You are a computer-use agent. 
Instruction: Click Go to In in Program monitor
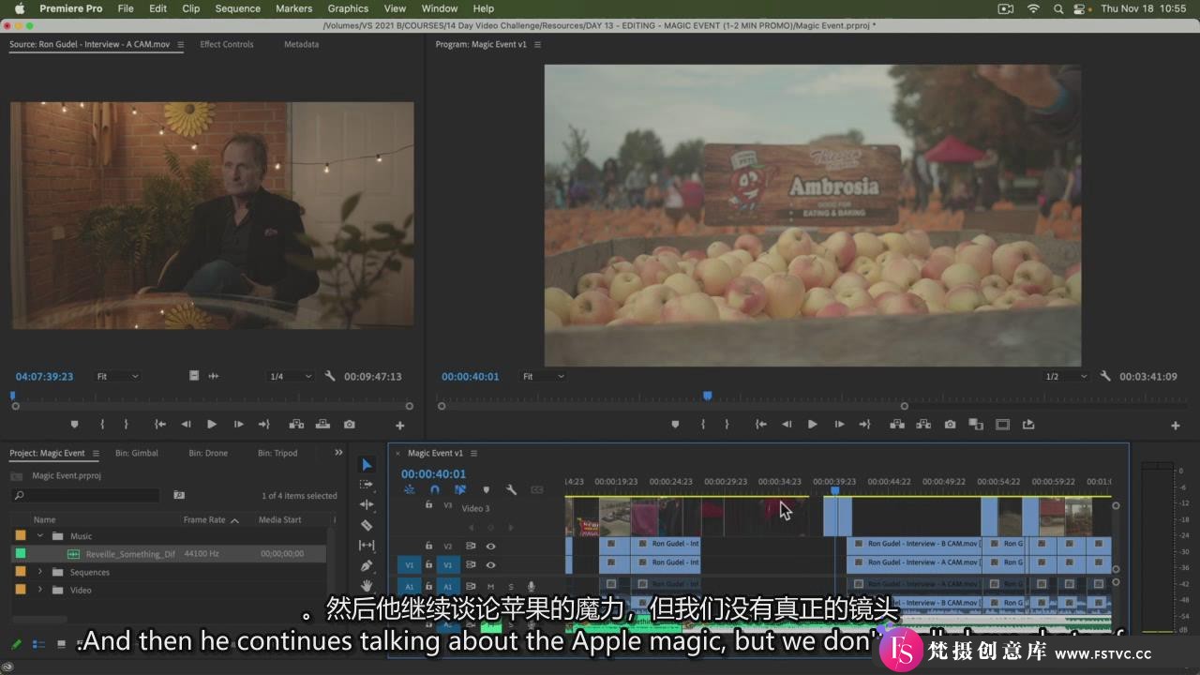(760, 425)
